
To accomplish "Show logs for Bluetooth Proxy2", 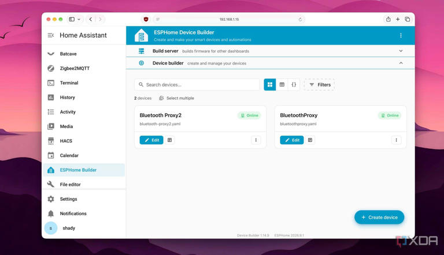I will pyautogui.click(x=169, y=140).
